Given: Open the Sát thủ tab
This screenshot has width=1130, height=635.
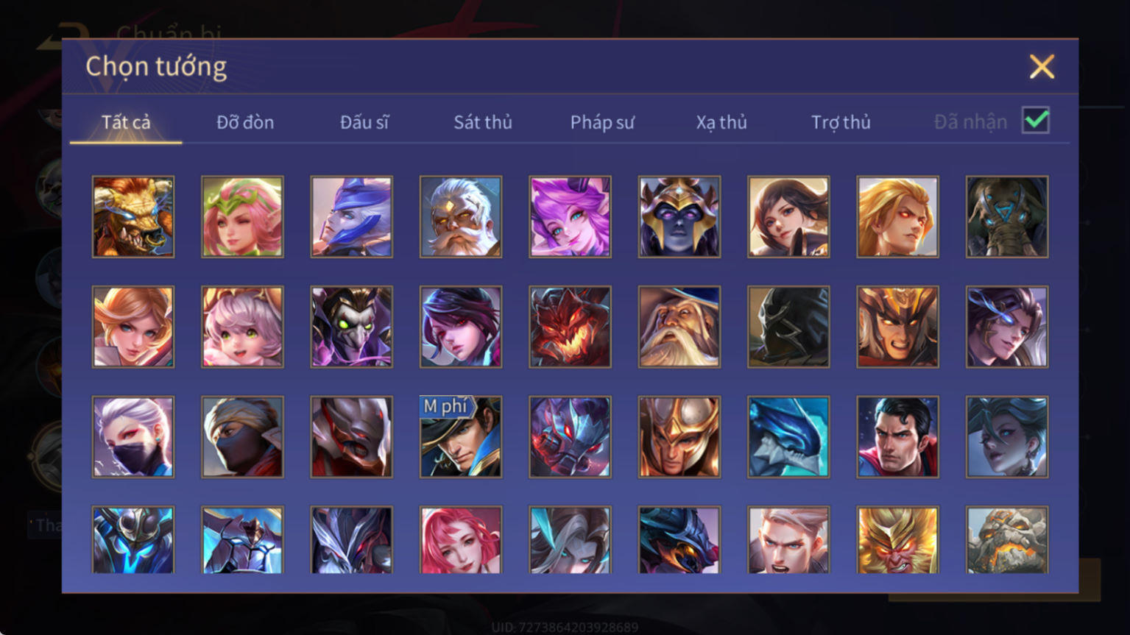Looking at the screenshot, I should 483,122.
